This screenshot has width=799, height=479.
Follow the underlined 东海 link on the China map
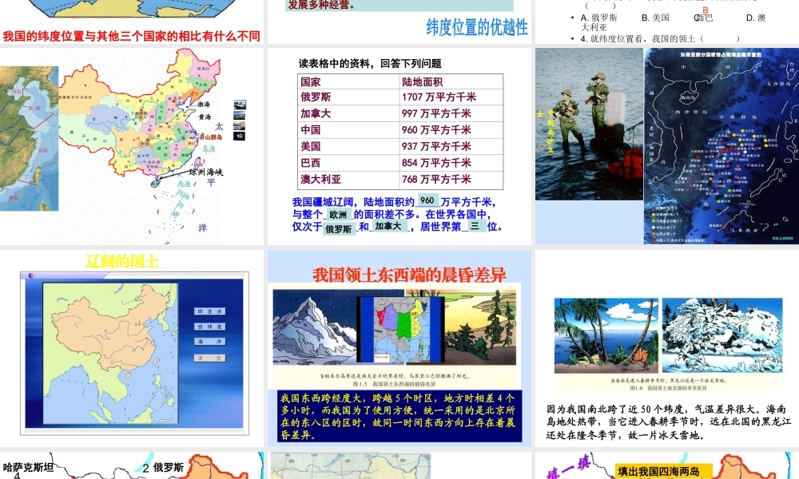pos(209,148)
